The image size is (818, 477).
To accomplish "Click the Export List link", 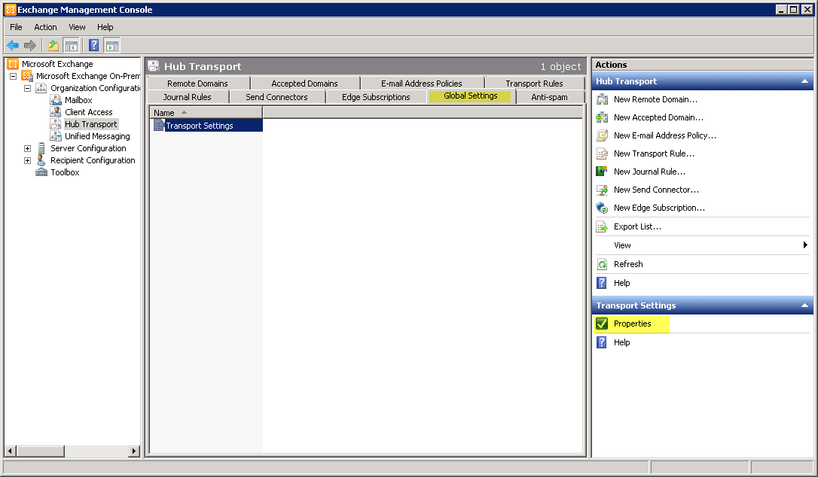I will (x=639, y=226).
